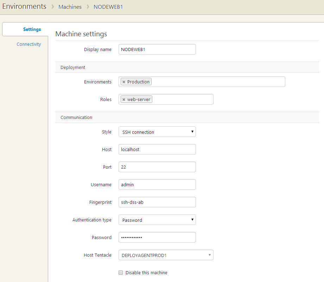Screen dimensions: 324x282
Task: Open the Machines breadcrumb link
Action: [70, 6]
